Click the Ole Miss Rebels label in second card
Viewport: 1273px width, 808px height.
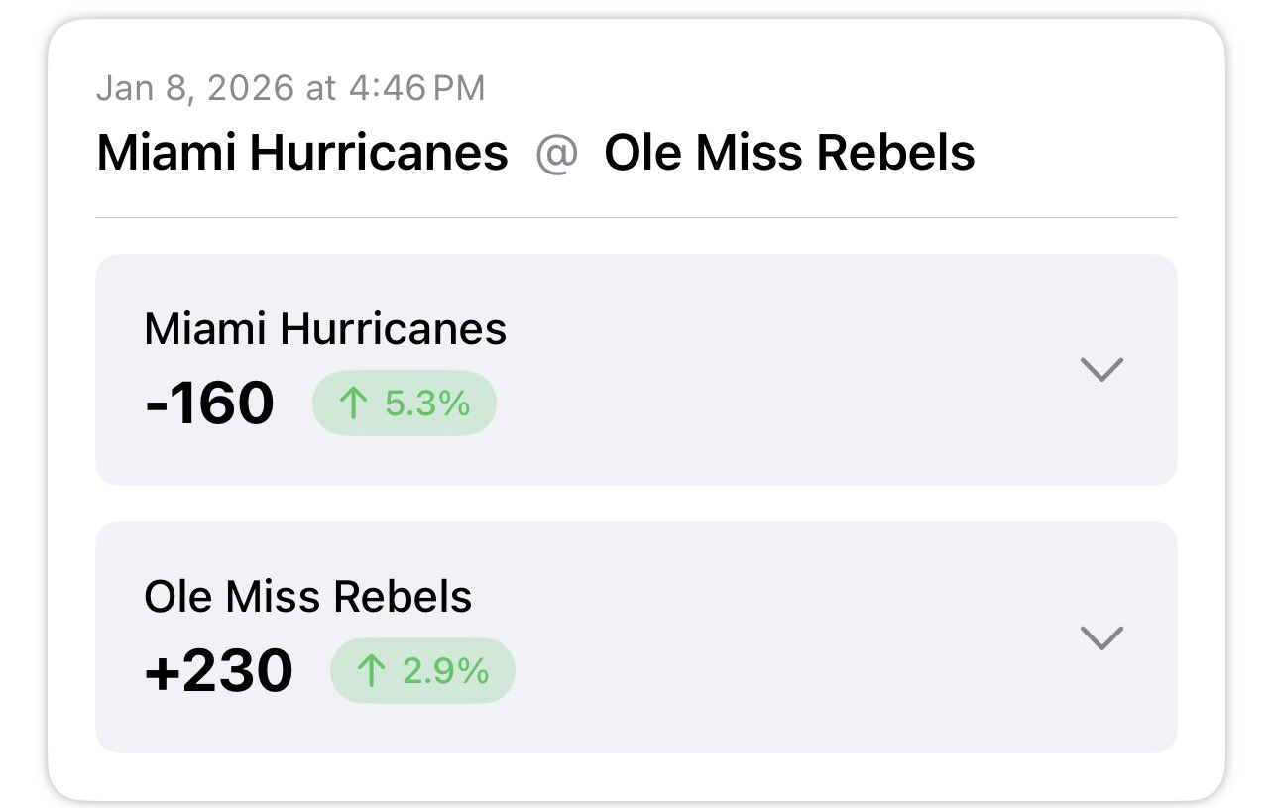[308, 597]
